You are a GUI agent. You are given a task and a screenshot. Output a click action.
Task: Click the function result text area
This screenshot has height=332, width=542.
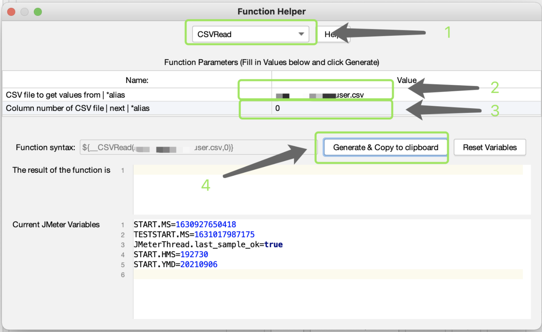click(x=332, y=189)
